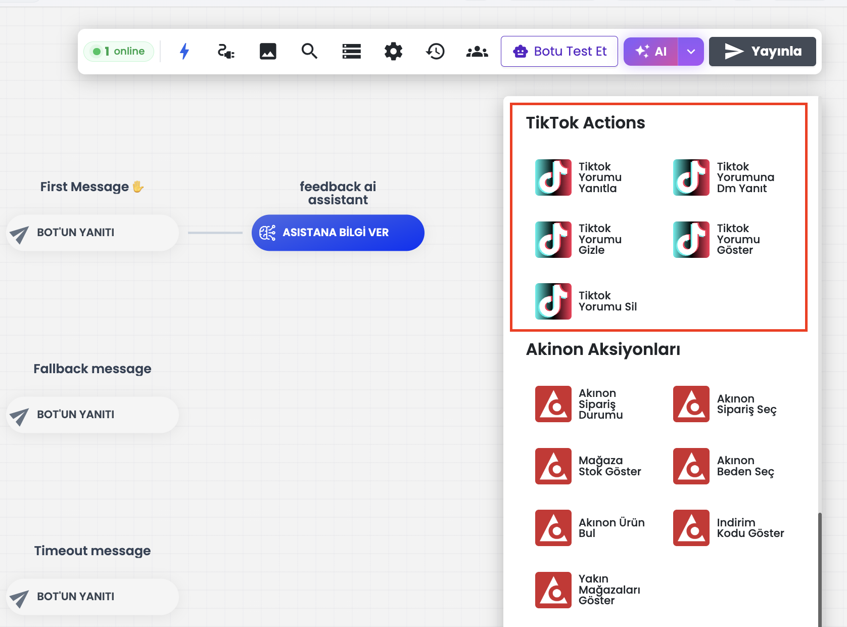Screen dimensions: 847x627
Task: Open the team members icon
Action: click(x=477, y=51)
